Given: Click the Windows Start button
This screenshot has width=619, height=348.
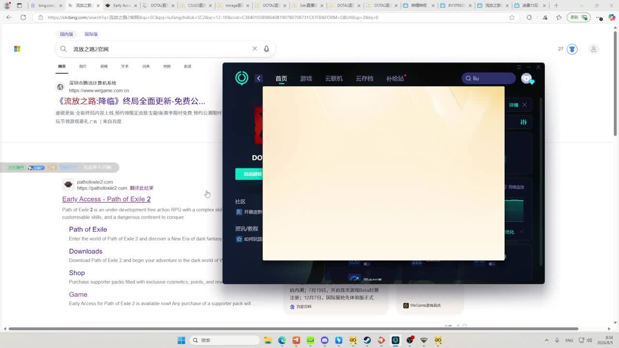Looking at the screenshot, I should 181,340.
